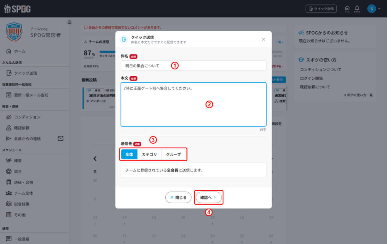Open user avatar S menu
The image size is (391, 244).
(372, 9)
